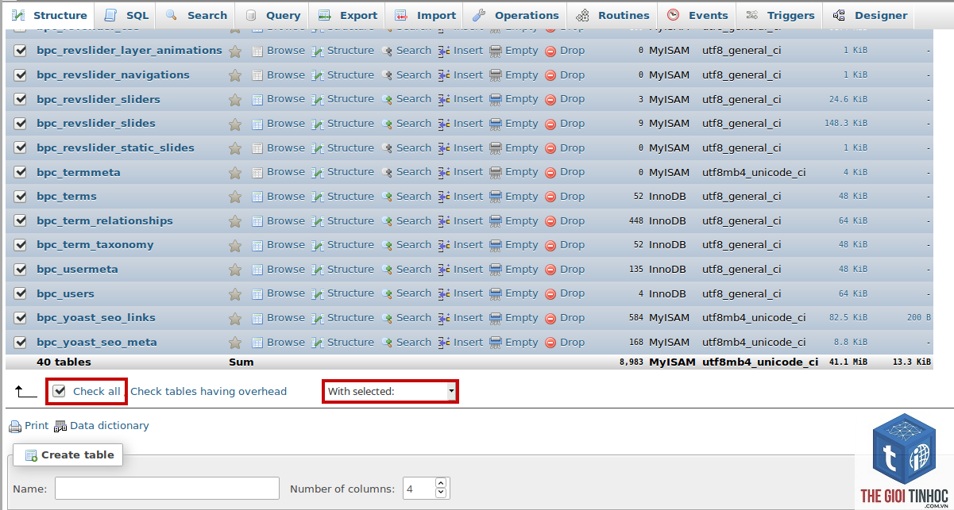This screenshot has height=510, width=954.
Task: Go to the Import tab
Action: [x=426, y=15]
